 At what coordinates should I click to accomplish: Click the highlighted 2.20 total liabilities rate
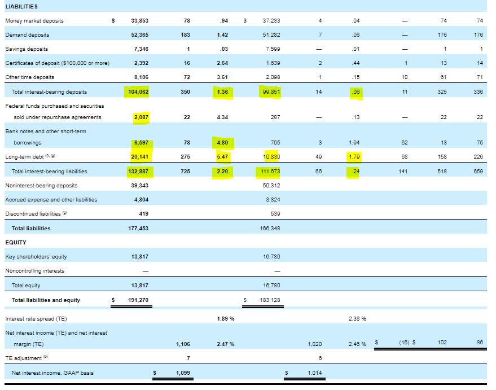coord(223,172)
